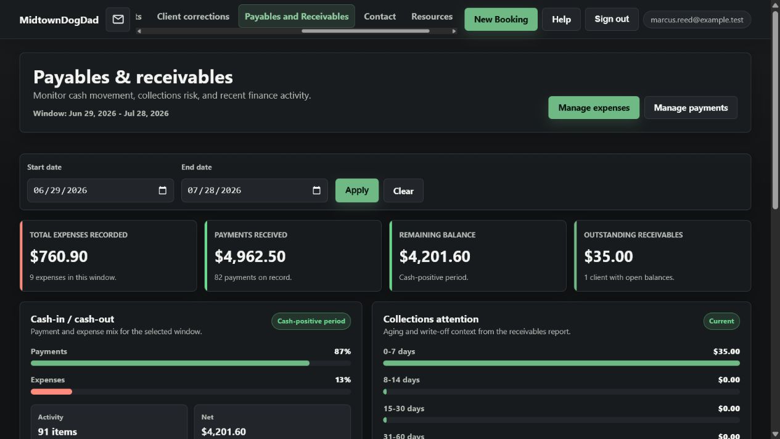
Task: Click page scrollbar up arrow
Action: [775, 5]
